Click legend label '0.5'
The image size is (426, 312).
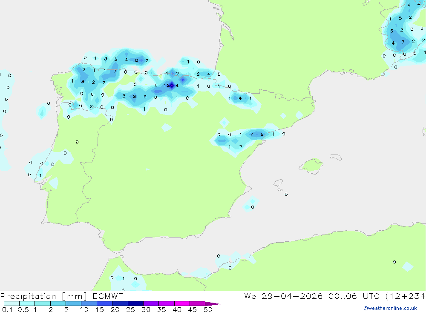click(23, 309)
